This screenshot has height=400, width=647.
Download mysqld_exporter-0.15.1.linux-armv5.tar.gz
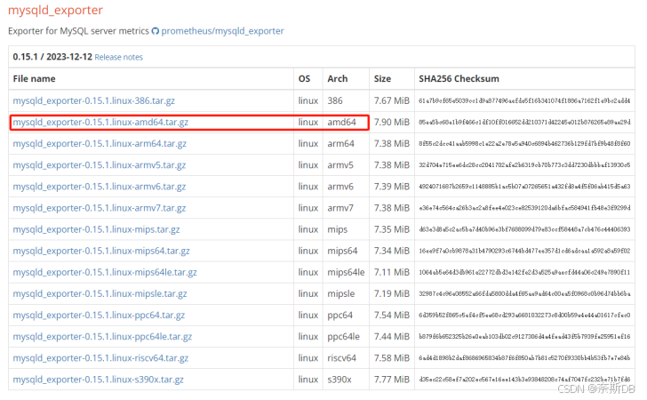click(x=99, y=165)
